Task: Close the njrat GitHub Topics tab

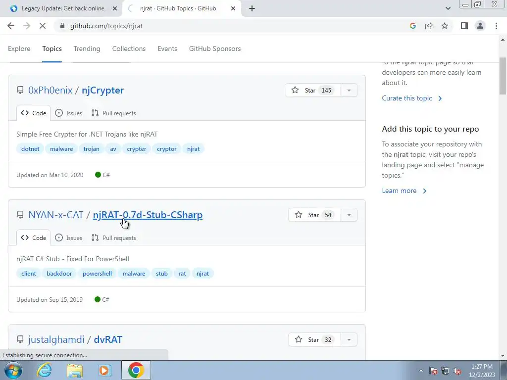Action: (x=233, y=9)
